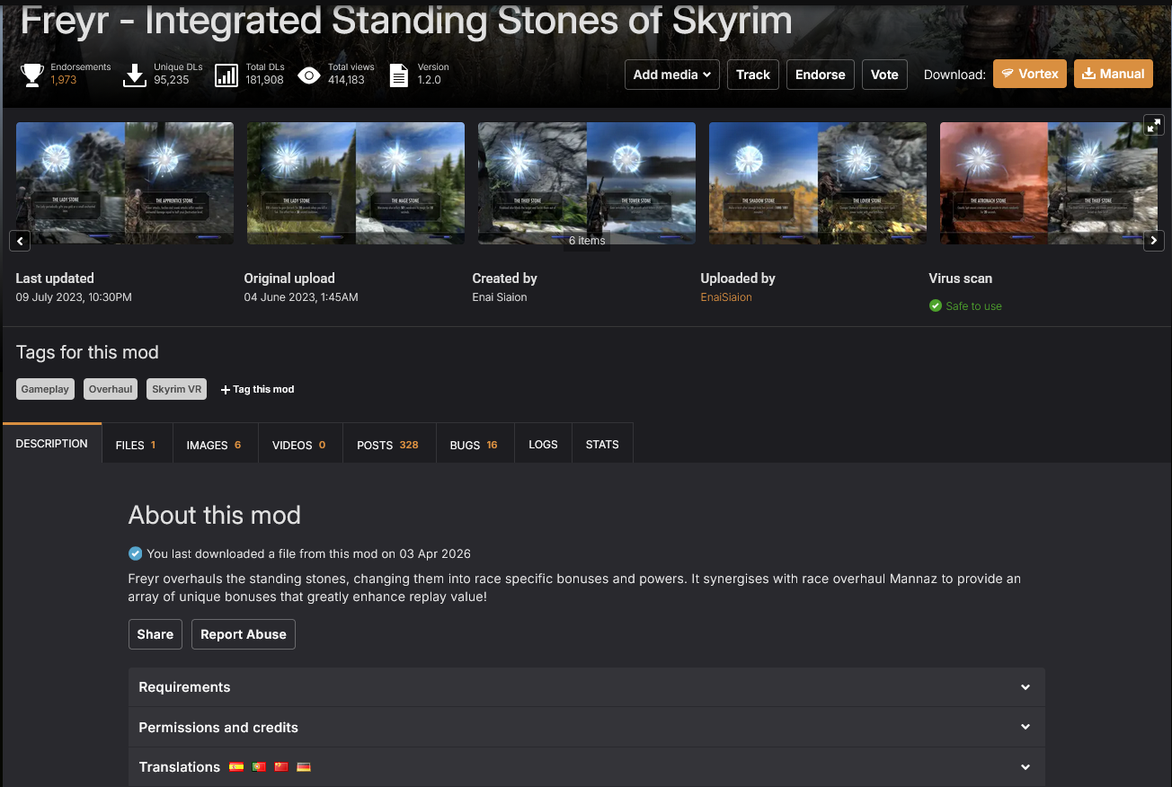The width and height of the screenshot is (1172, 787).
Task: Expand Permissions and credits section
Action: pos(586,728)
